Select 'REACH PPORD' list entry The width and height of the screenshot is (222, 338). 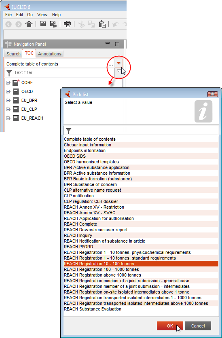[x=141, y=247]
